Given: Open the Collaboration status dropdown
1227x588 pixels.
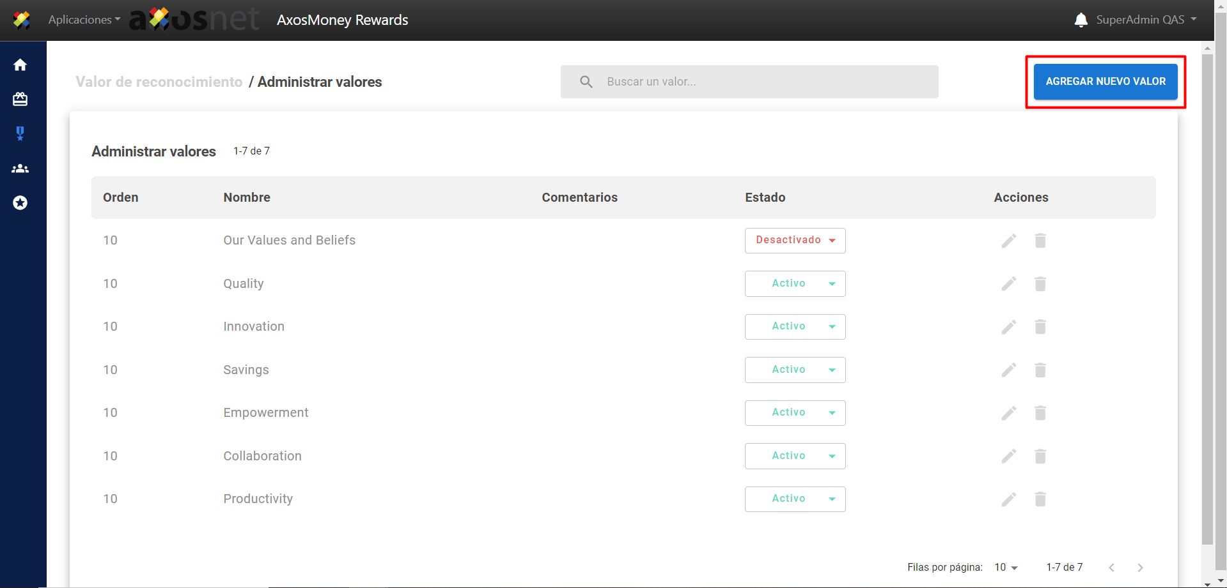Looking at the screenshot, I should point(795,456).
